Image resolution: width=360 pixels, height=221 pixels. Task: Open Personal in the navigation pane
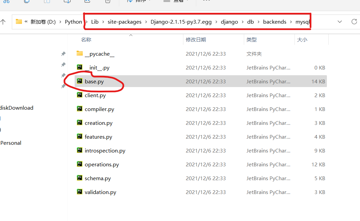click(x=11, y=143)
